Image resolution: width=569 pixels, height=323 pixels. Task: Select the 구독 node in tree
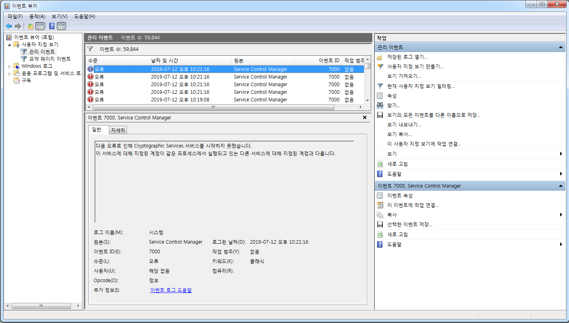pyautogui.click(x=26, y=81)
